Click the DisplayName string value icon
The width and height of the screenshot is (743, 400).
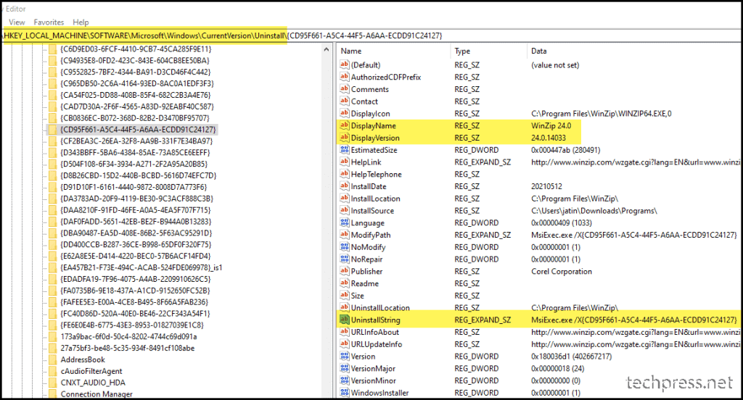[345, 125]
